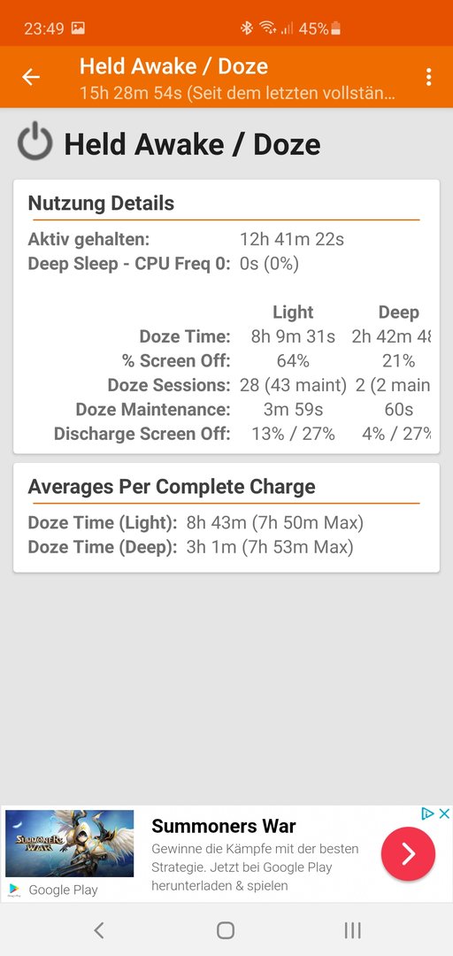The width and height of the screenshot is (453, 956).
Task: Close the ad with the X icon
Action: (444, 813)
